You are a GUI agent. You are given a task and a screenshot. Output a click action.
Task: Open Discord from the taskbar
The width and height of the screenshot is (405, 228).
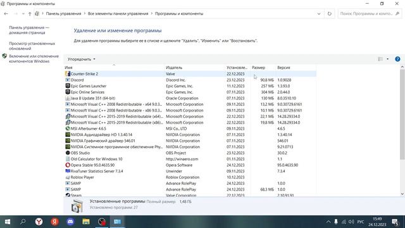click(70, 222)
